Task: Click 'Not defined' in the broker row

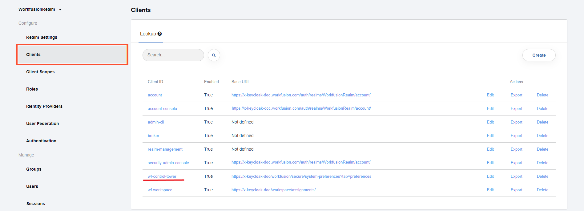Action: [243, 136]
